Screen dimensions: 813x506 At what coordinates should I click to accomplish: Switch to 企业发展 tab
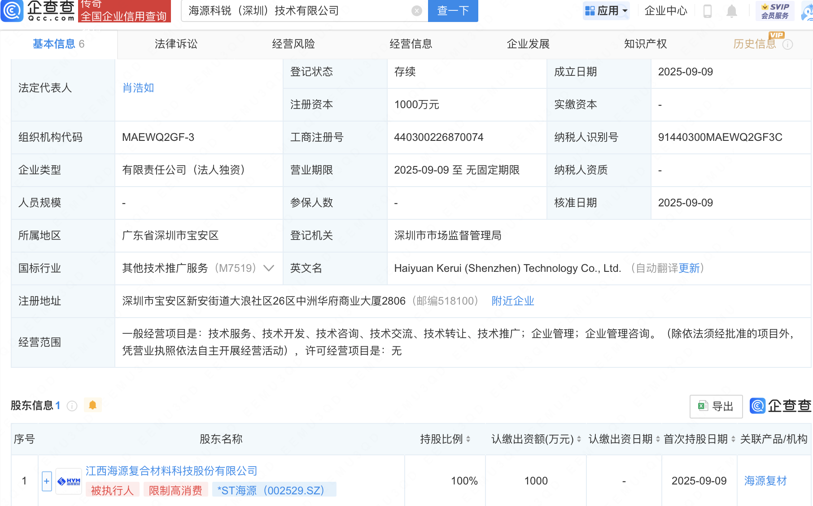coord(528,44)
